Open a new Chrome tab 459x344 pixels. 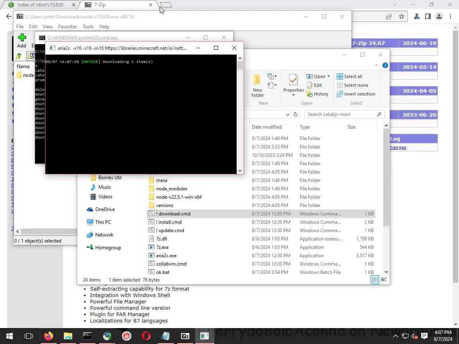[x=167, y=5]
